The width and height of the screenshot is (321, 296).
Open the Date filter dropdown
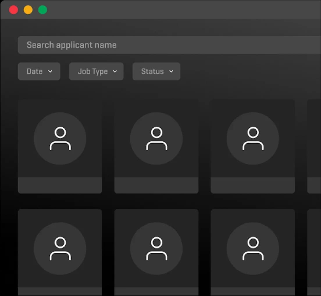[39, 72]
